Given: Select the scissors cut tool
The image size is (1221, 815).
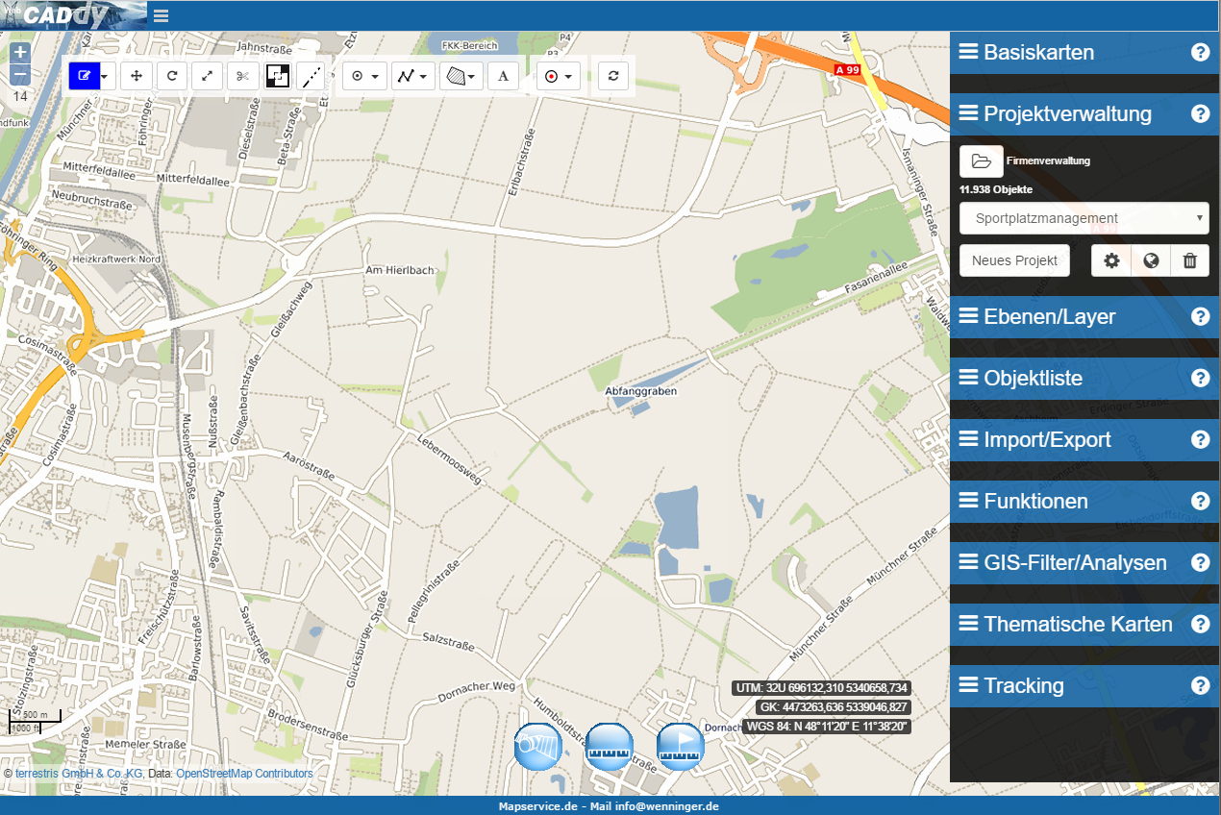Looking at the screenshot, I should pos(242,76).
